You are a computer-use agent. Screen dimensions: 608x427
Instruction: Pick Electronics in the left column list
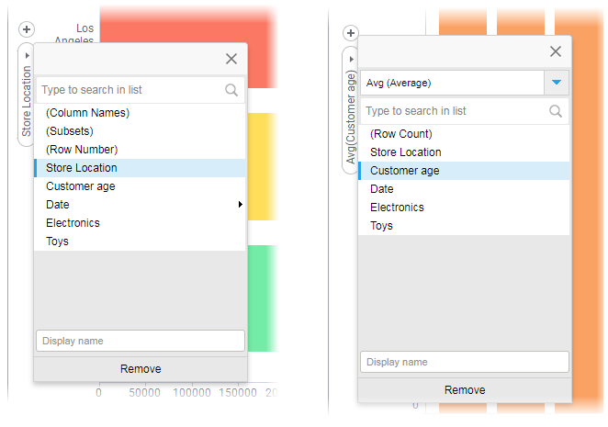[x=73, y=223]
